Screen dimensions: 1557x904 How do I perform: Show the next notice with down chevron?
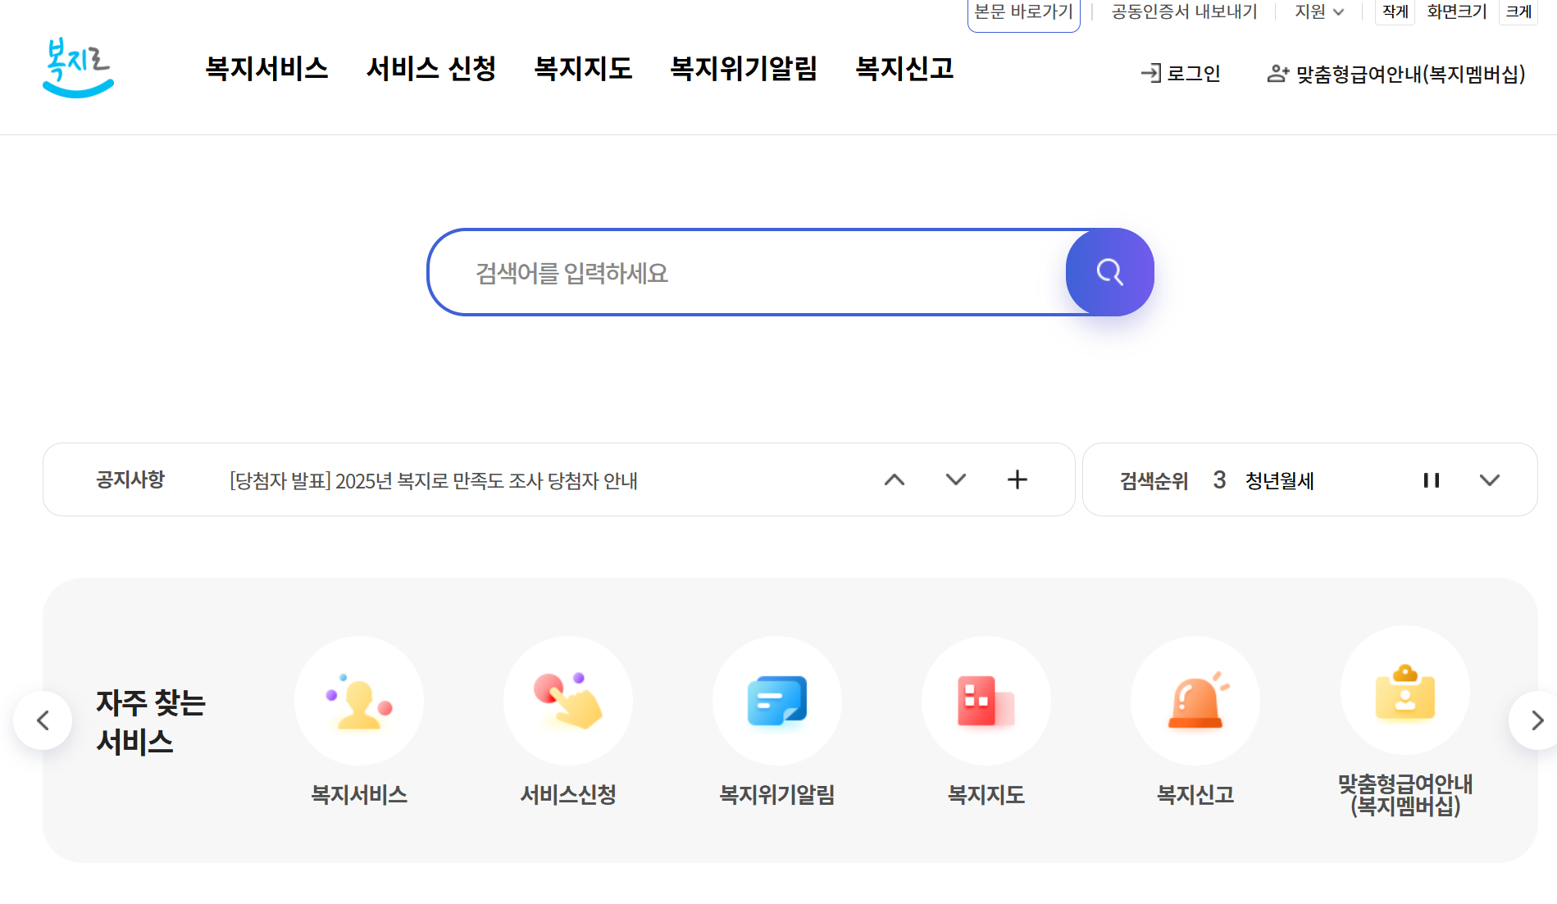(x=954, y=480)
